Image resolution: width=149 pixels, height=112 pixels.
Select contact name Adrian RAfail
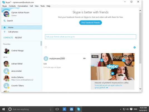click(x=17, y=64)
